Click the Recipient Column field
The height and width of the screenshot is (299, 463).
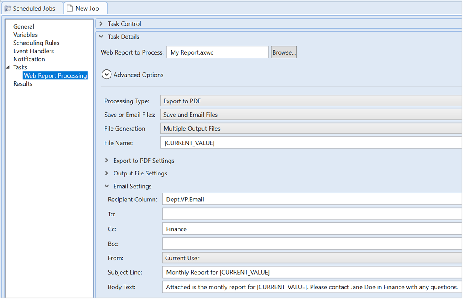coord(312,199)
